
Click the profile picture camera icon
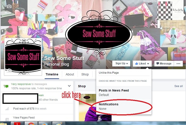pos(9,70)
